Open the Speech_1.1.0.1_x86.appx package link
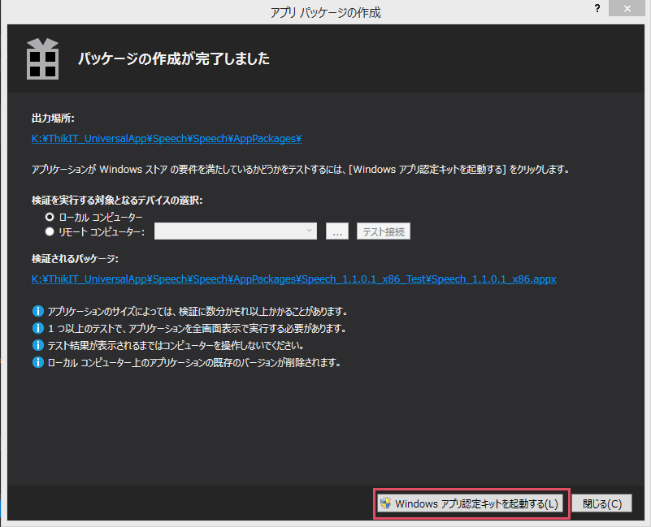This screenshot has width=651, height=527. [x=294, y=279]
